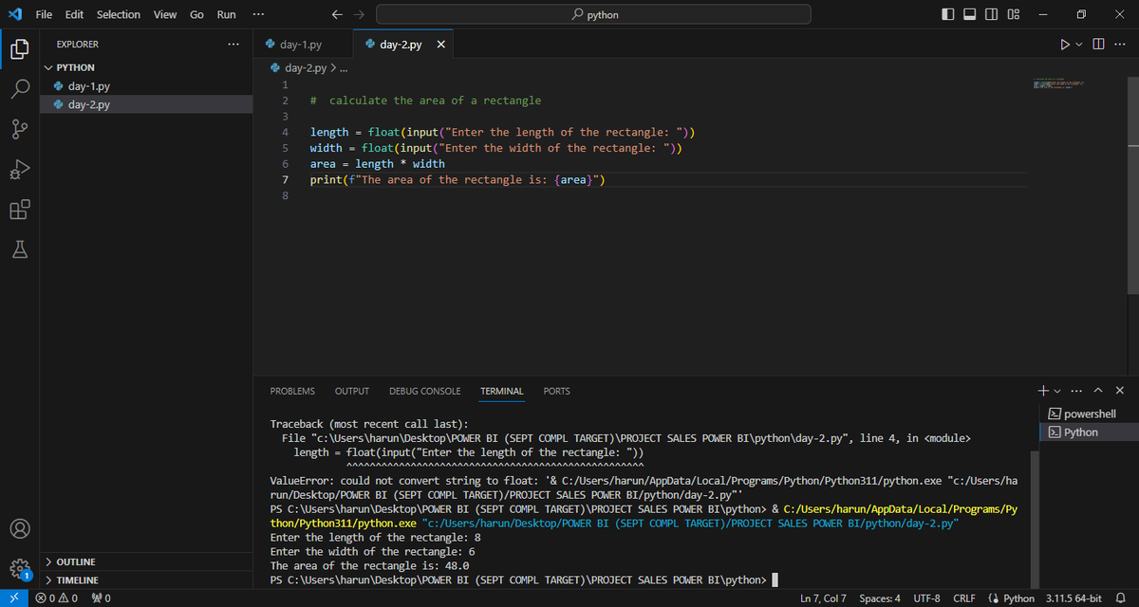The width and height of the screenshot is (1139, 607).
Task: Select day-2.py in the Explorer tree
Action: (x=146, y=104)
